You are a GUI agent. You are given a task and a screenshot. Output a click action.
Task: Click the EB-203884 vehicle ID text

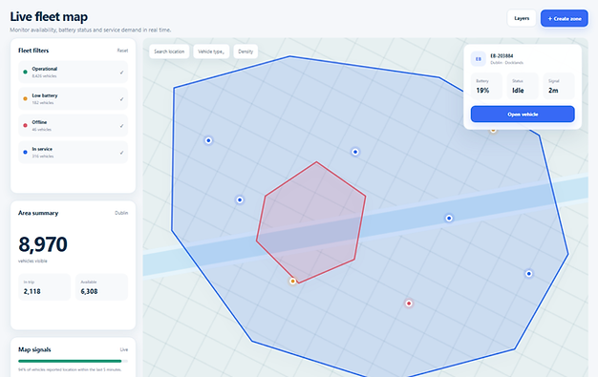[502, 56]
